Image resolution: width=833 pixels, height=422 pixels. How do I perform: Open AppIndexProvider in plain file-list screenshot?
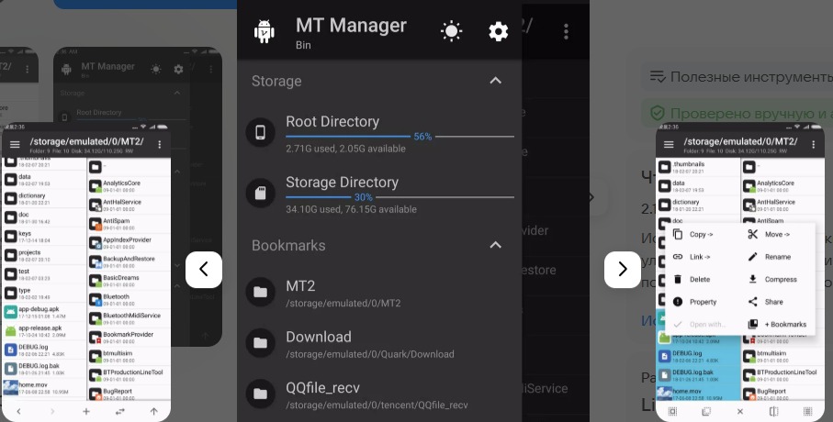(129, 243)
